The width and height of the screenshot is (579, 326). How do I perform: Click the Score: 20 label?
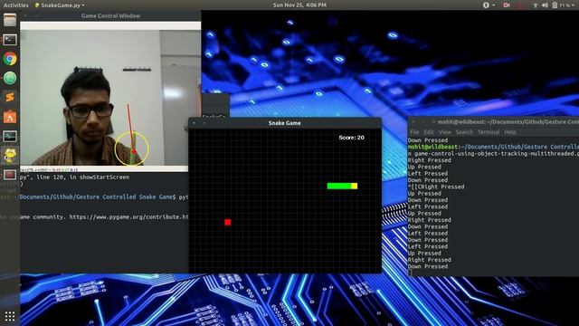(351, 138)
